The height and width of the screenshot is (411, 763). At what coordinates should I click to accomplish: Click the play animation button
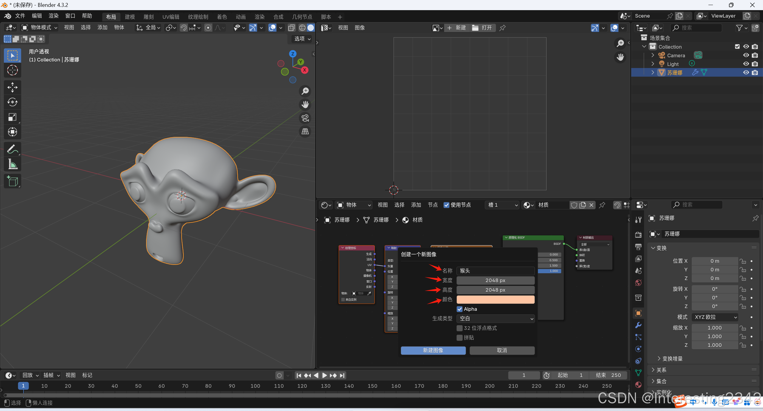click(324, 376)
